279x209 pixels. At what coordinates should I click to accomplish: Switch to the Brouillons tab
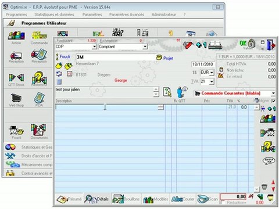pyautogui.click(x=126, y=199)
